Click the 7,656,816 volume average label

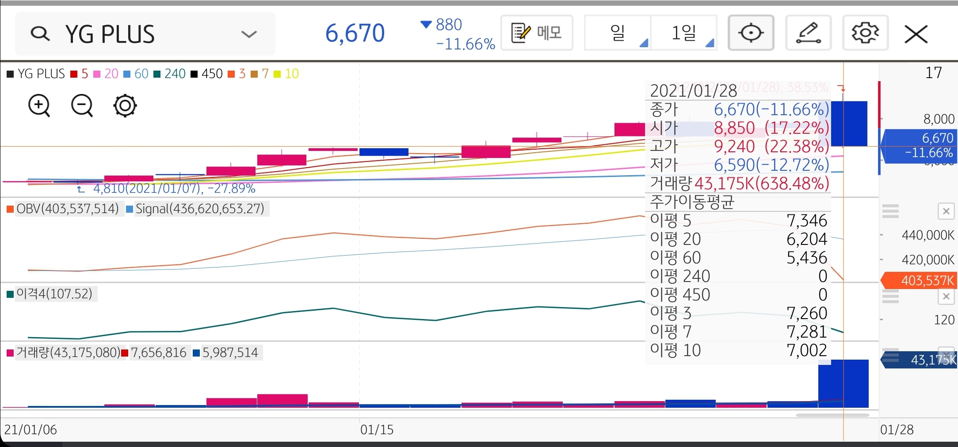coord(159,353)
